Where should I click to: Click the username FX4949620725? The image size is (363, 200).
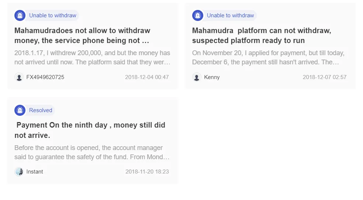click(x=45, y=77)
